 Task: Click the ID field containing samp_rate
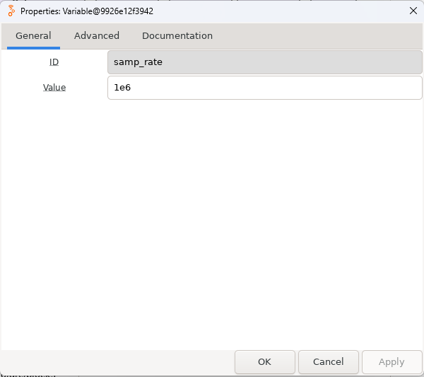click(x=265, y=62)
